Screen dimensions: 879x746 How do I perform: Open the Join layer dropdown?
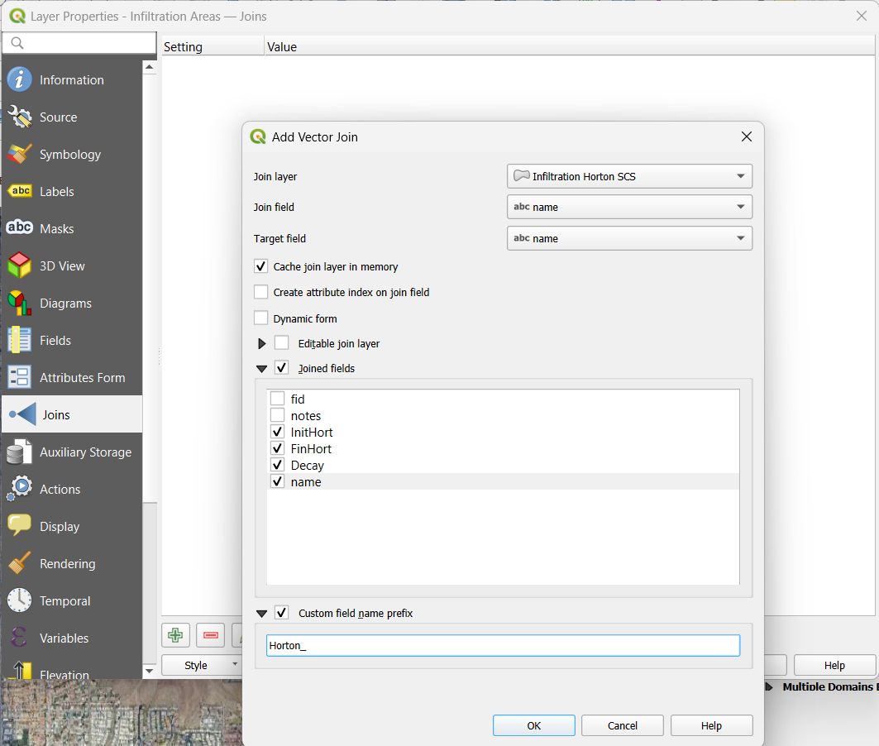629,176
